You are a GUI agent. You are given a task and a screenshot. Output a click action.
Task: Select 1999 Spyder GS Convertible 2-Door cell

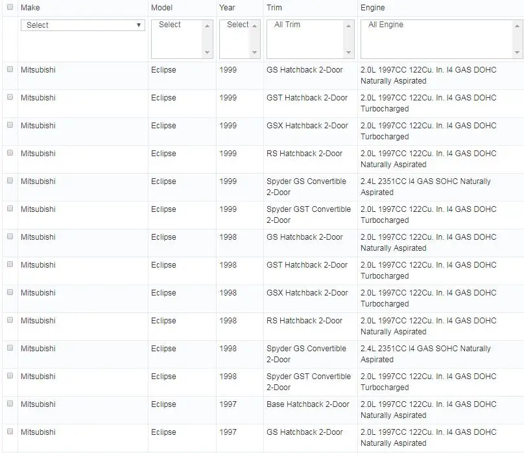[306, 187]
